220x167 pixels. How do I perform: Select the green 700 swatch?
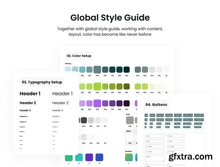tap(112, 87)
